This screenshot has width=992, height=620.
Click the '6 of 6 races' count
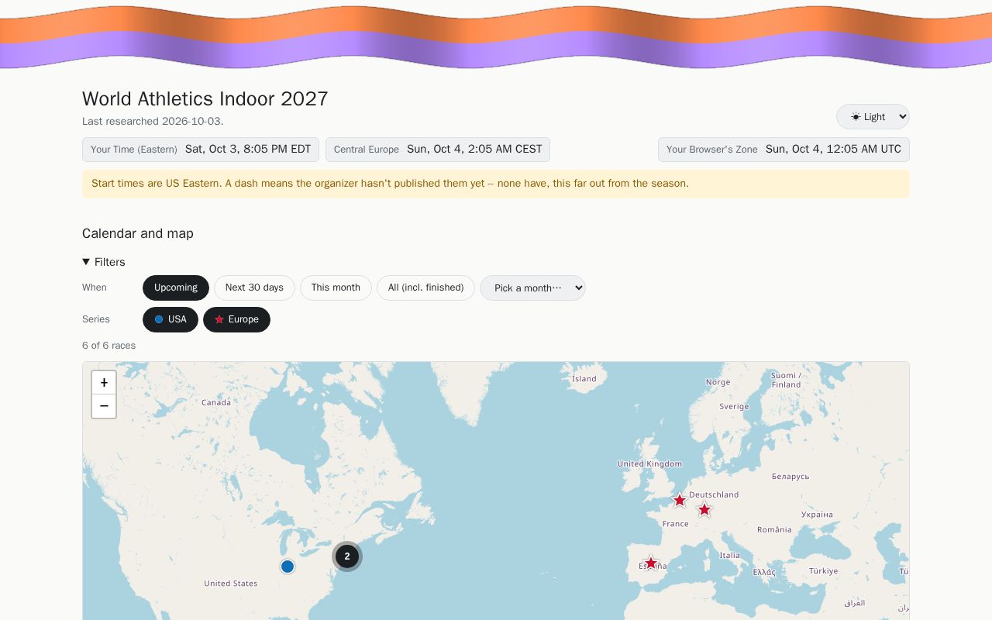(109, 346)
